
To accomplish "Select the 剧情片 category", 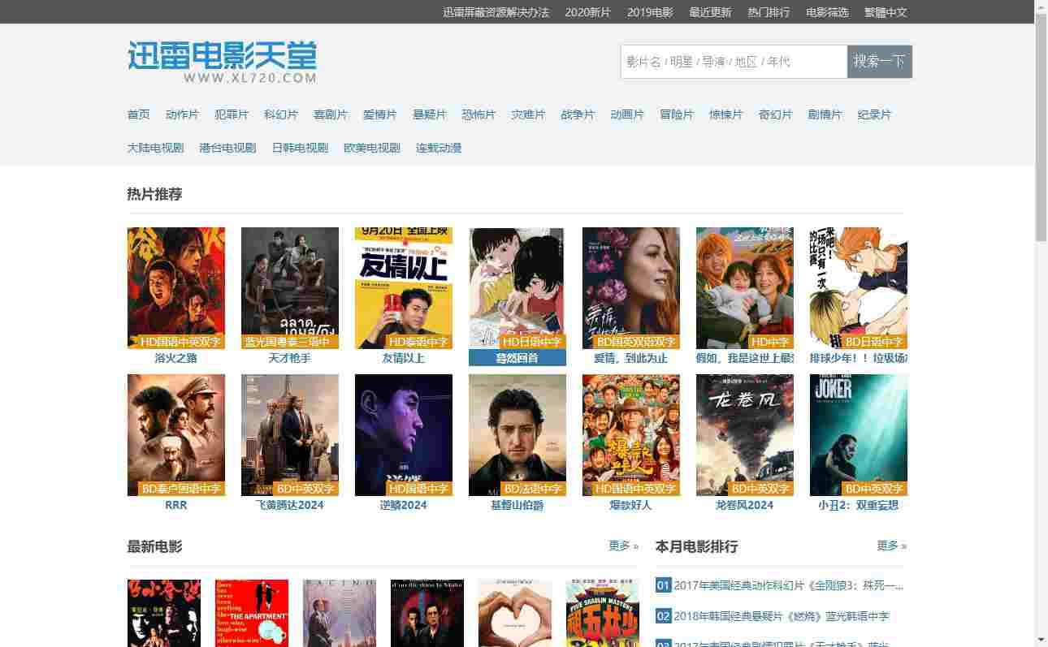I will click(x=825, y=114).
